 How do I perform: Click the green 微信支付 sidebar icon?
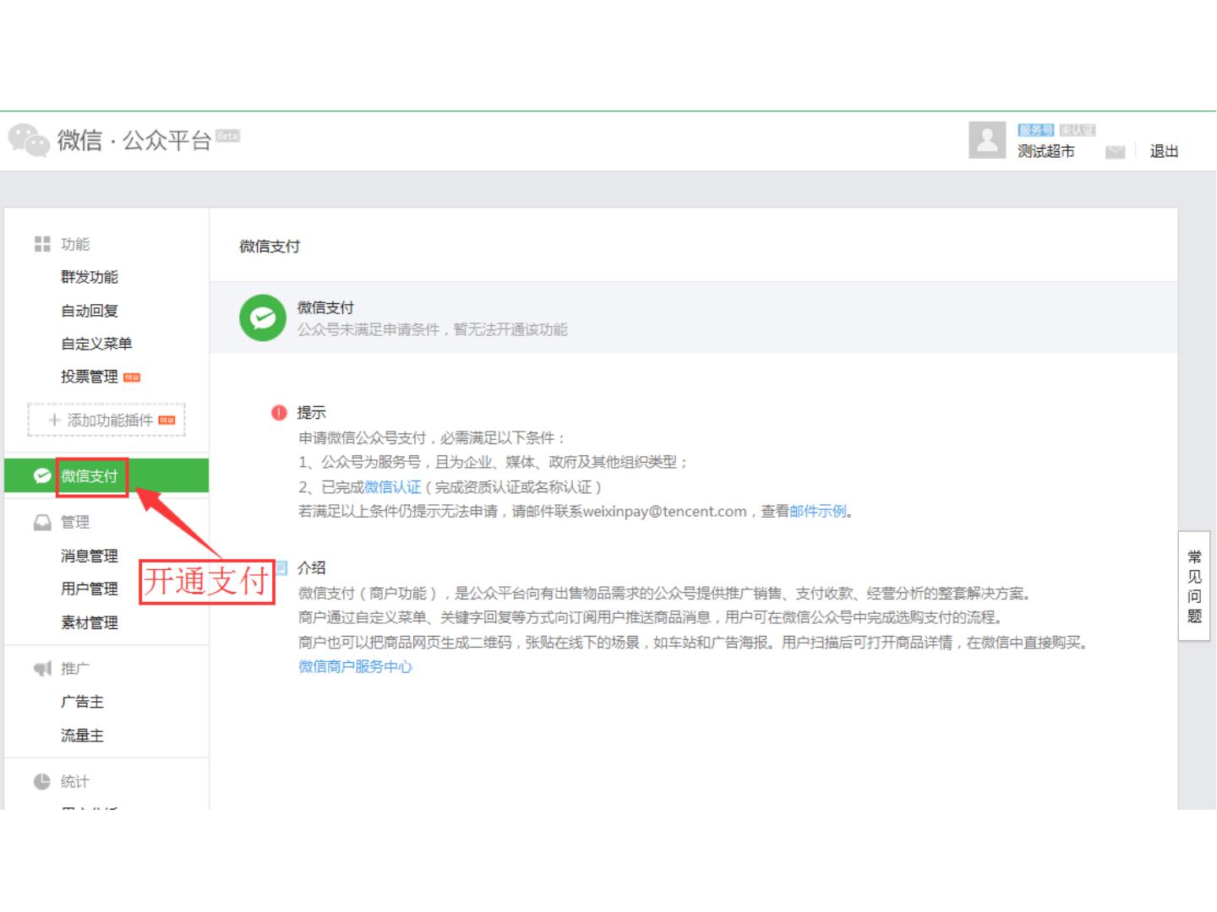click(x=42, y=476)
